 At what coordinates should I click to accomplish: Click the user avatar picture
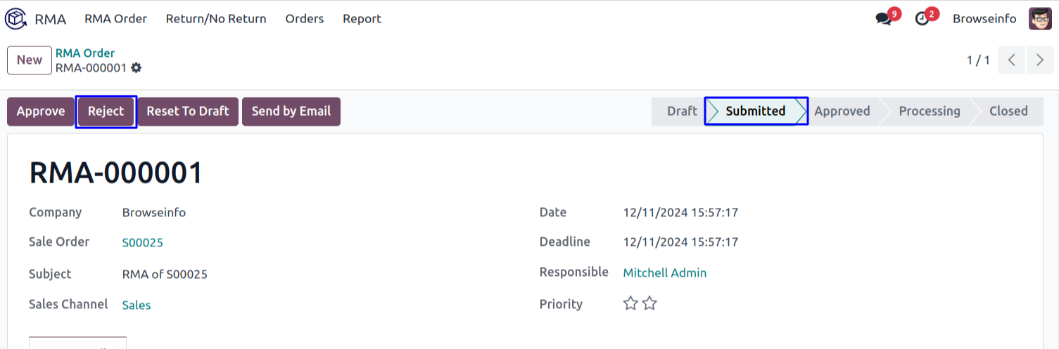1040,19
